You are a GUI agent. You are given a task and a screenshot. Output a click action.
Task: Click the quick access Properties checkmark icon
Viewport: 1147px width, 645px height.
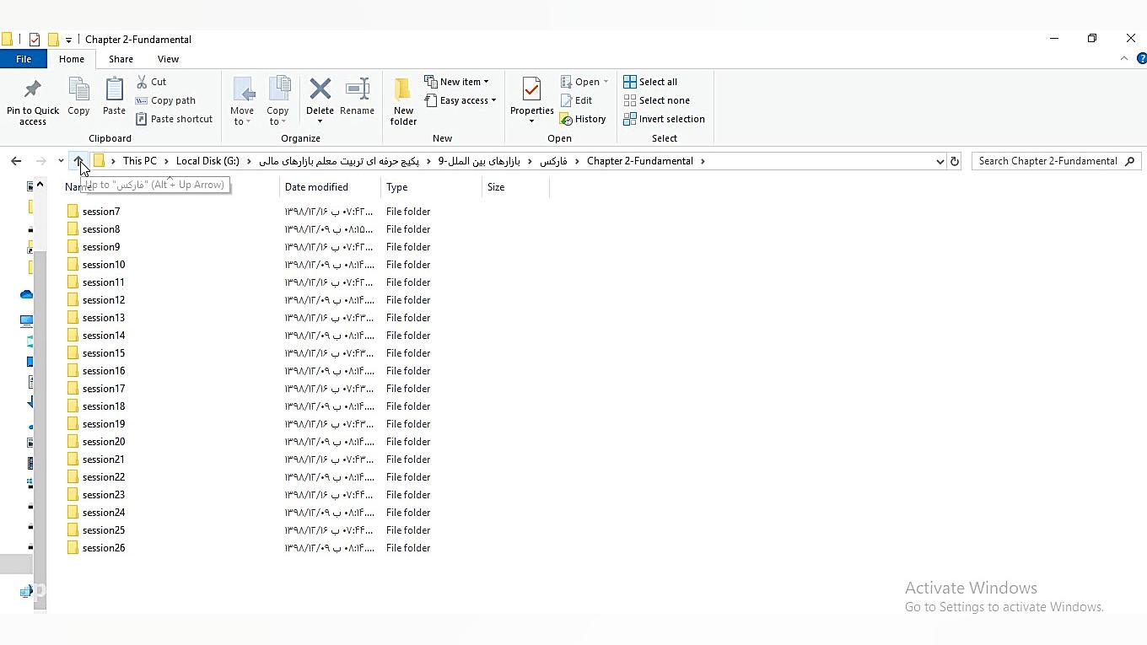[x=35, y=40]
